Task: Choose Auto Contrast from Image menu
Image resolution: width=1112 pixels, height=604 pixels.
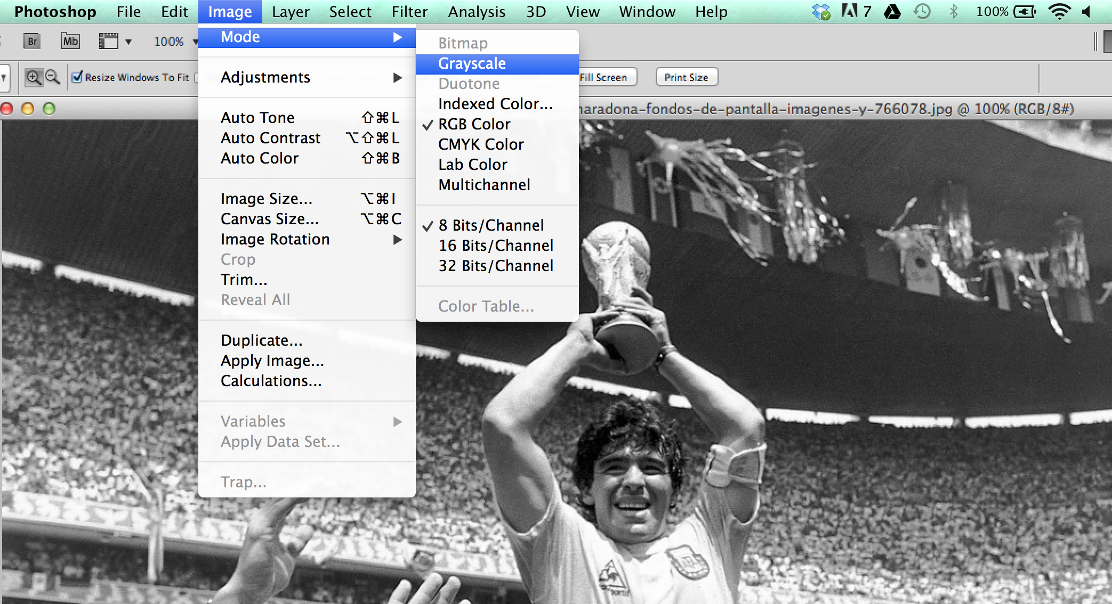Action: click(307, 138)
